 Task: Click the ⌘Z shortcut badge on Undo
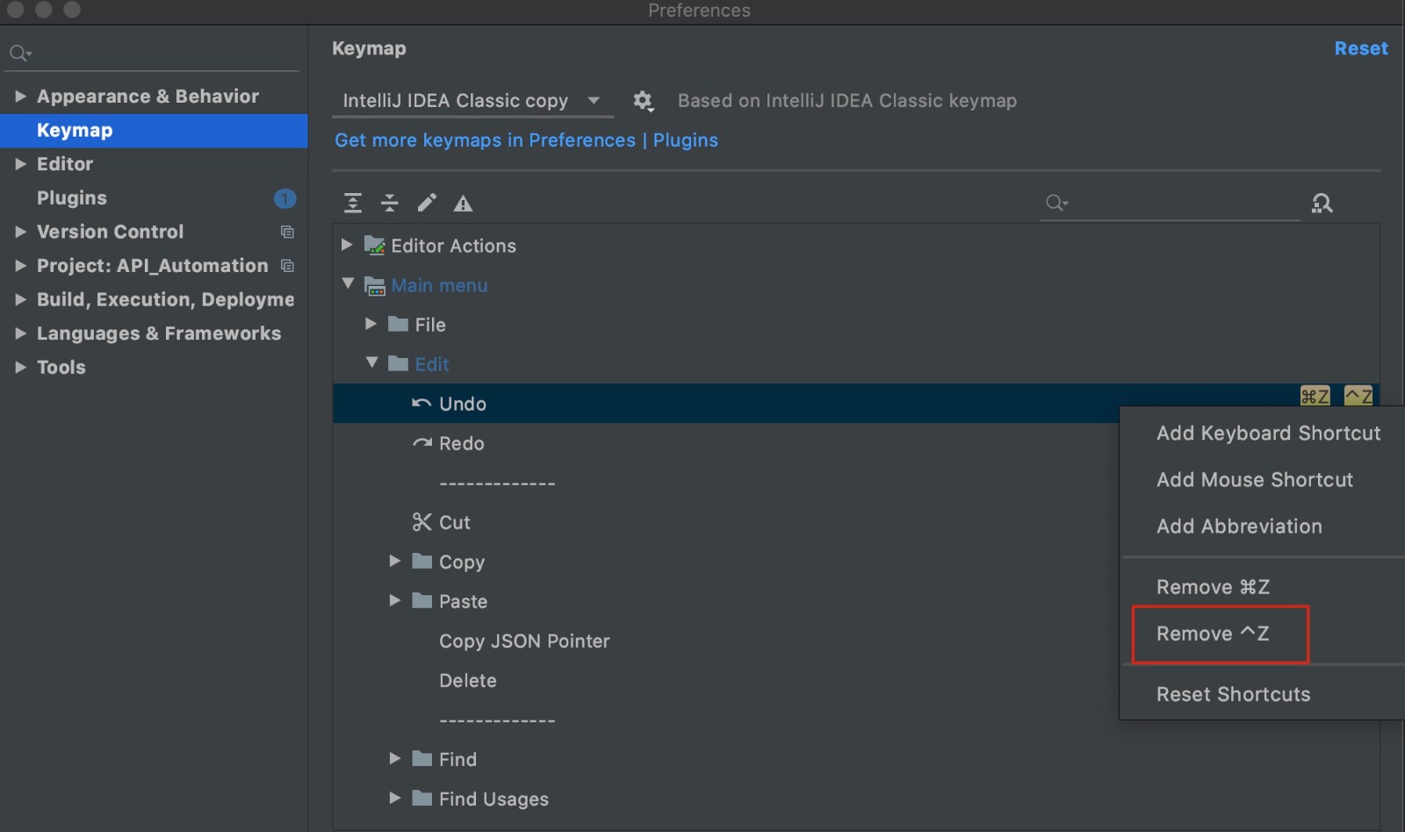click(1315, 396)
